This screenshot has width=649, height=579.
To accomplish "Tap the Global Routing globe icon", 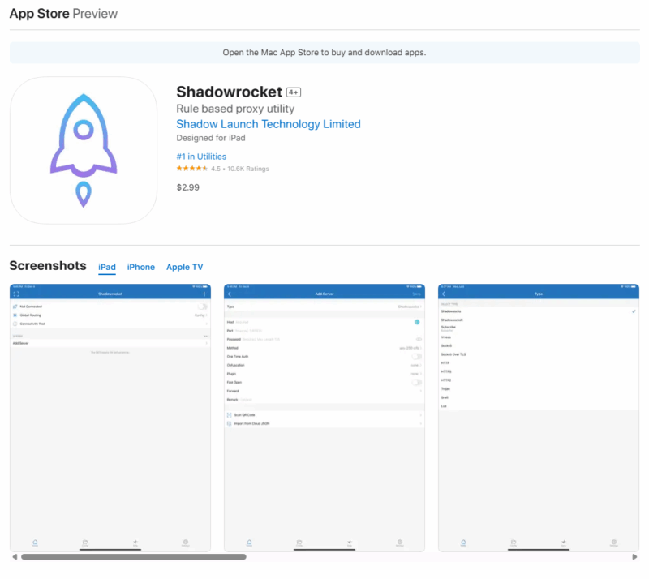I will [15, 315].
